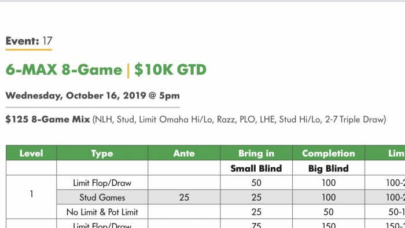Click the Level column header

(x=31, y=153)
